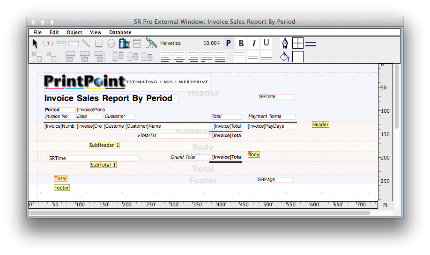Select the SRTime field
Screen dimensions: 430x255
point(94,158)
